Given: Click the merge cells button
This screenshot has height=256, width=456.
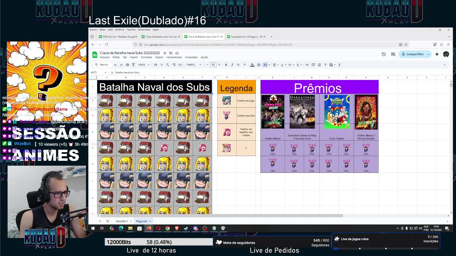Looking at the screenshot, I should coord(265,65).
